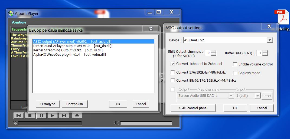Start playback with the play button
The width and height of the screenshot is (290, 139).
[53, 116]
